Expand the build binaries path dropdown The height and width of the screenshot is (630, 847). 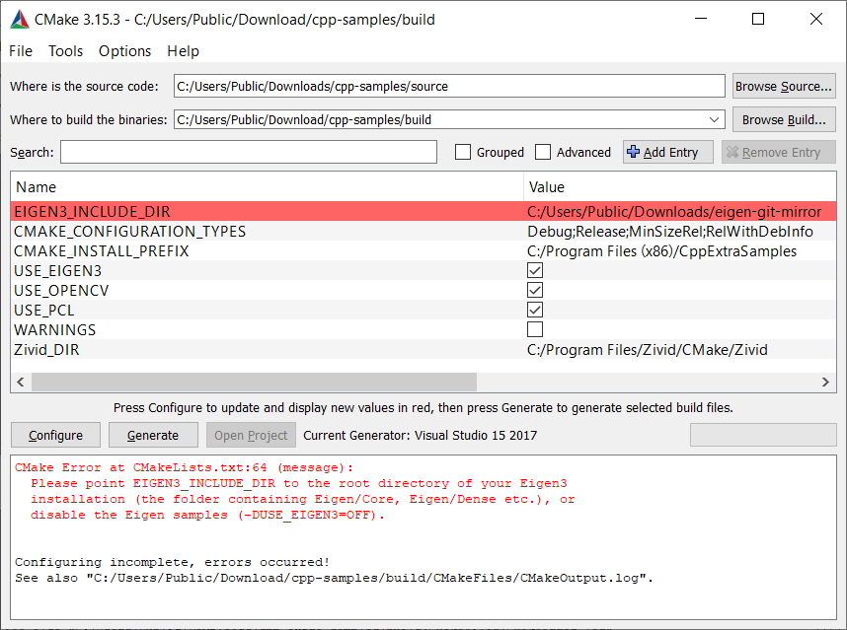click(x=715, y=119)
